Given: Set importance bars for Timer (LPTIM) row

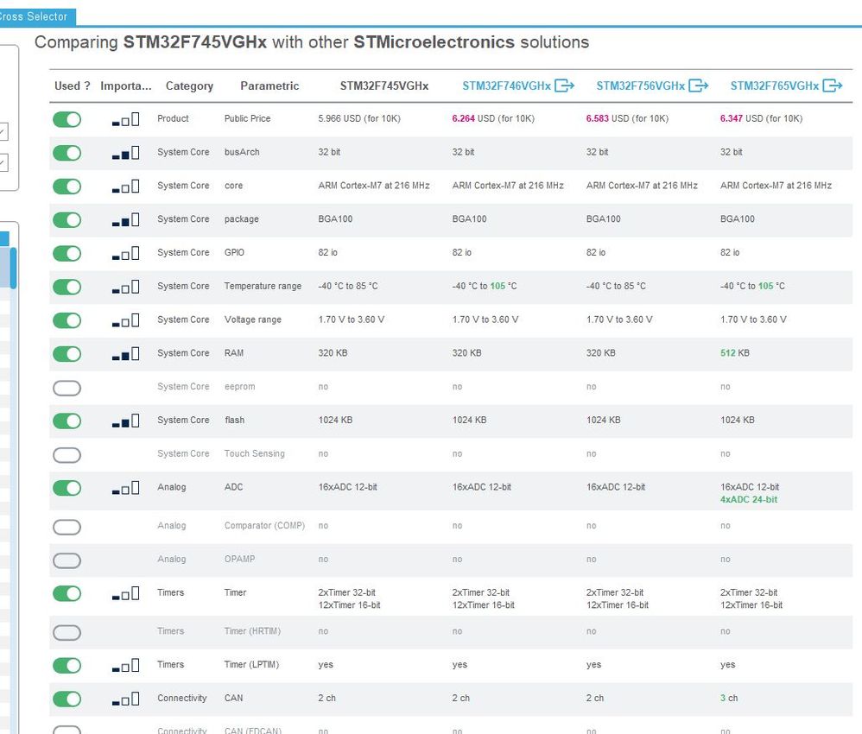Looking at the screenshot, I should click(x=125, y=666).
